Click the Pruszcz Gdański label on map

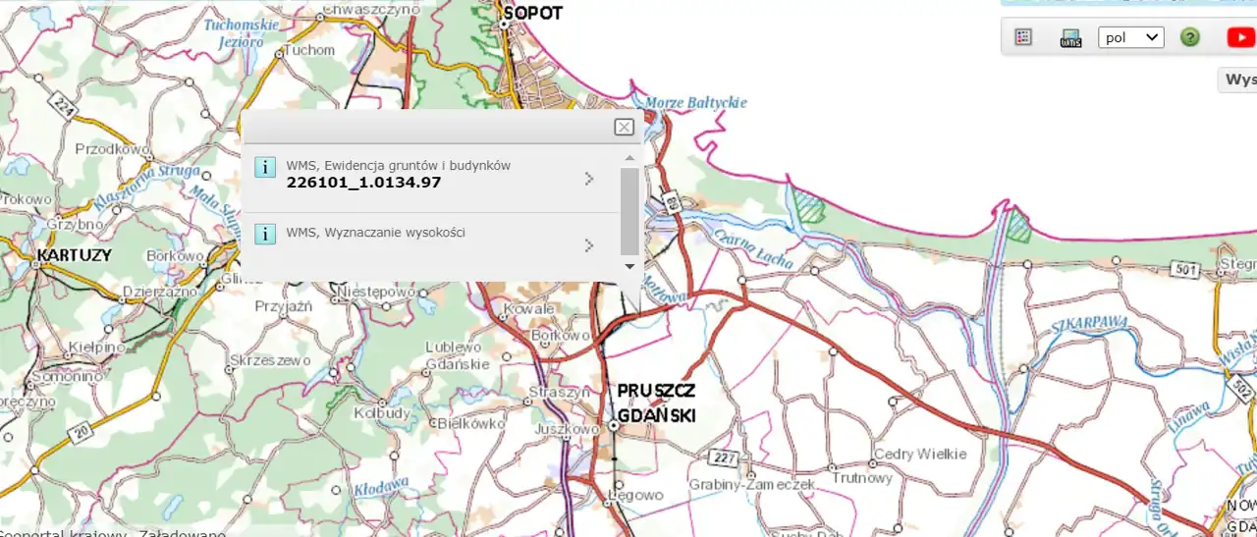pyautogui.click(x=656, y=403)
